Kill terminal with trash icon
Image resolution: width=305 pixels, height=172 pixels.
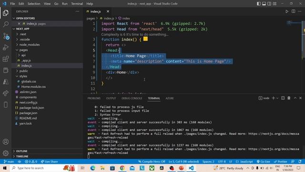[x=289, y=98]
